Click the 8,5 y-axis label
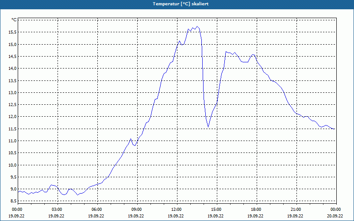 click(x=14, y=201)
